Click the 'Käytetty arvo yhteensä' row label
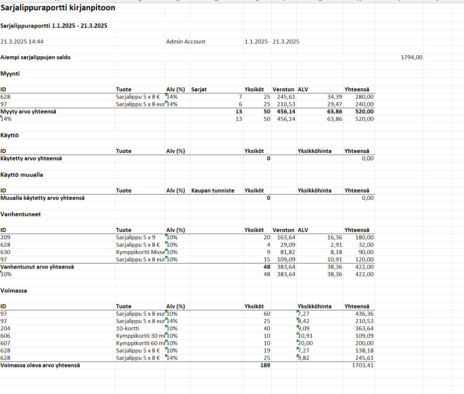 pyautogui.click(x=31, y=158)
